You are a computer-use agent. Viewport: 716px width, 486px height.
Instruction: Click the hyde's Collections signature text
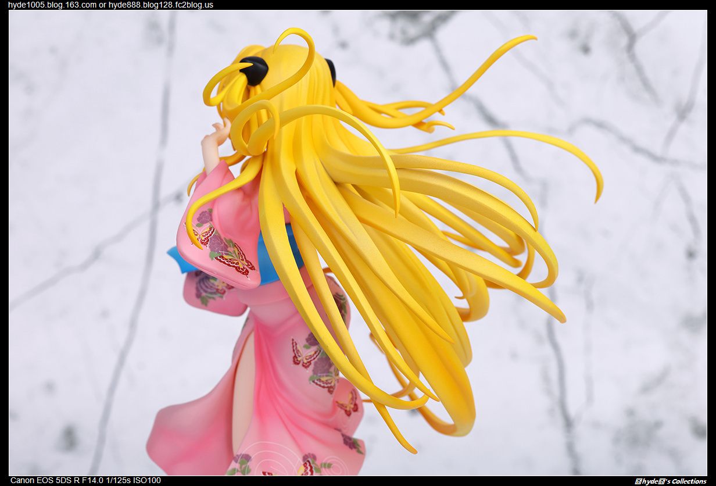[x=670, y=481]
